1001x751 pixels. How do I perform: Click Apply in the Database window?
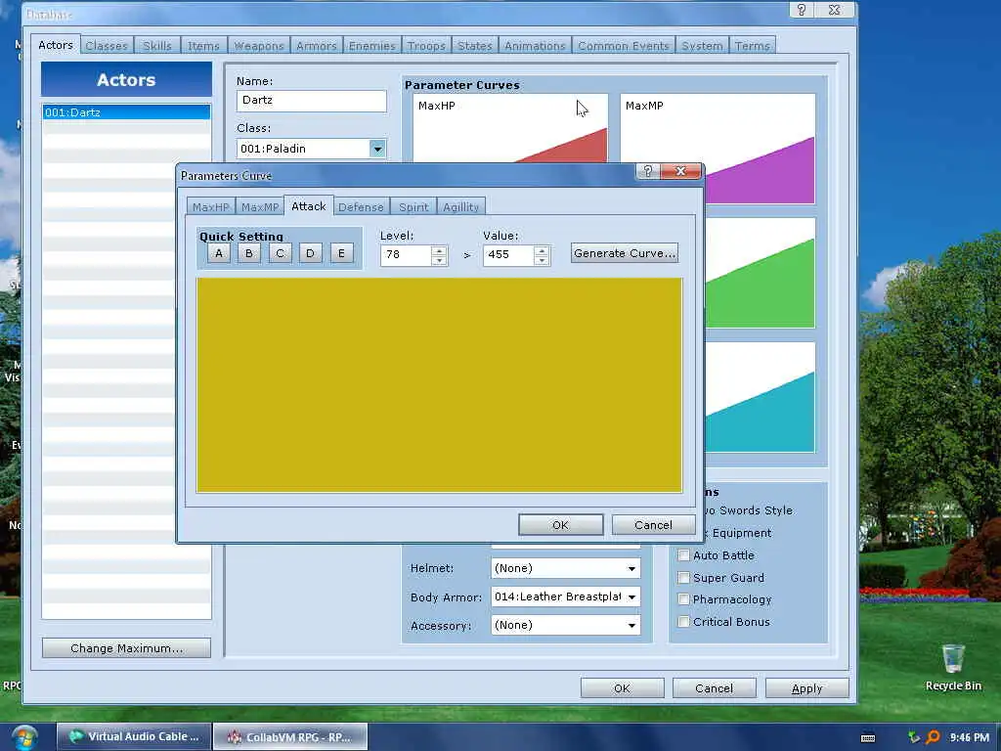tap(806, 688)
